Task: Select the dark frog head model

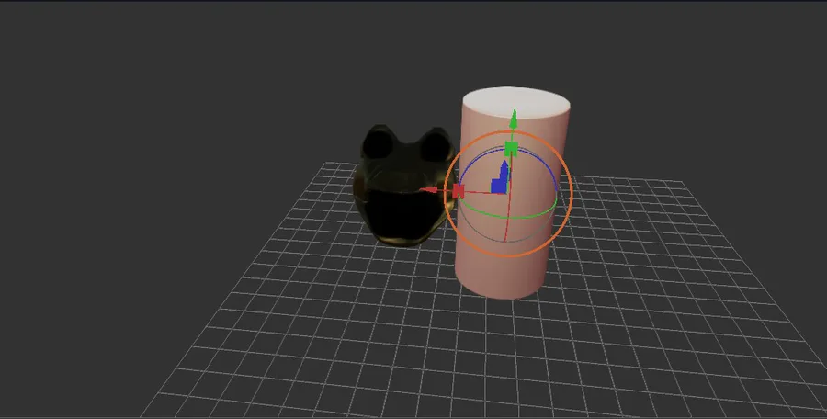Action: [x=403, y=186]
